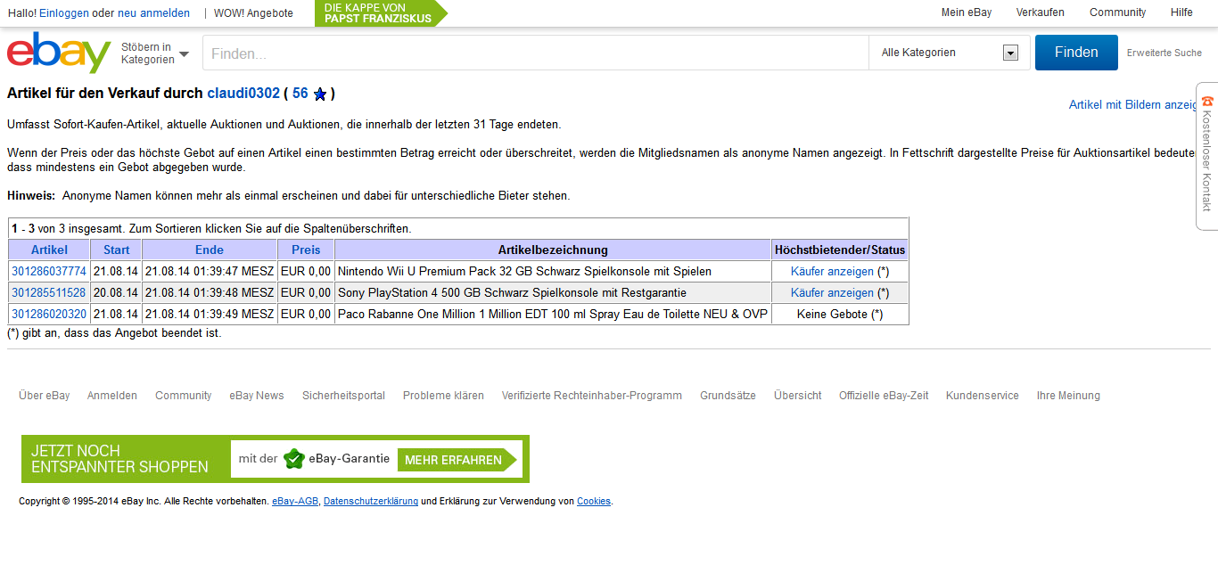This screenshot has height=565, width=1218.
Task: Click into the Finden search field
Action: (536, 53)
